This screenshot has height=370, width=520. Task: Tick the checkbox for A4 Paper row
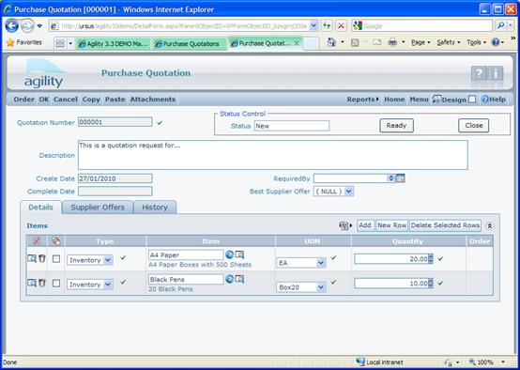56,259
